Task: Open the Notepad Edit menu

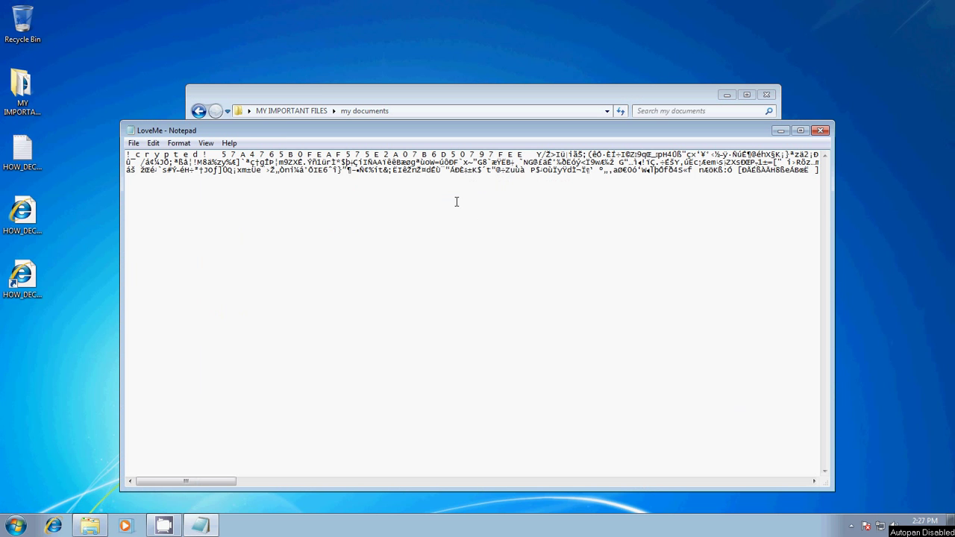Action: click(x=153, y=143)
